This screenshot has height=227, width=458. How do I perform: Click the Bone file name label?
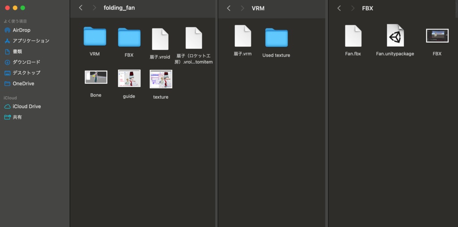pyautogui.click(x=96, y=95)
